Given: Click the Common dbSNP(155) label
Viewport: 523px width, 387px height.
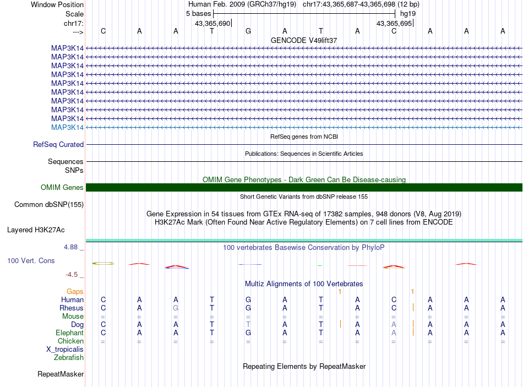Looking at the screenshot, I should click(48, 204).
